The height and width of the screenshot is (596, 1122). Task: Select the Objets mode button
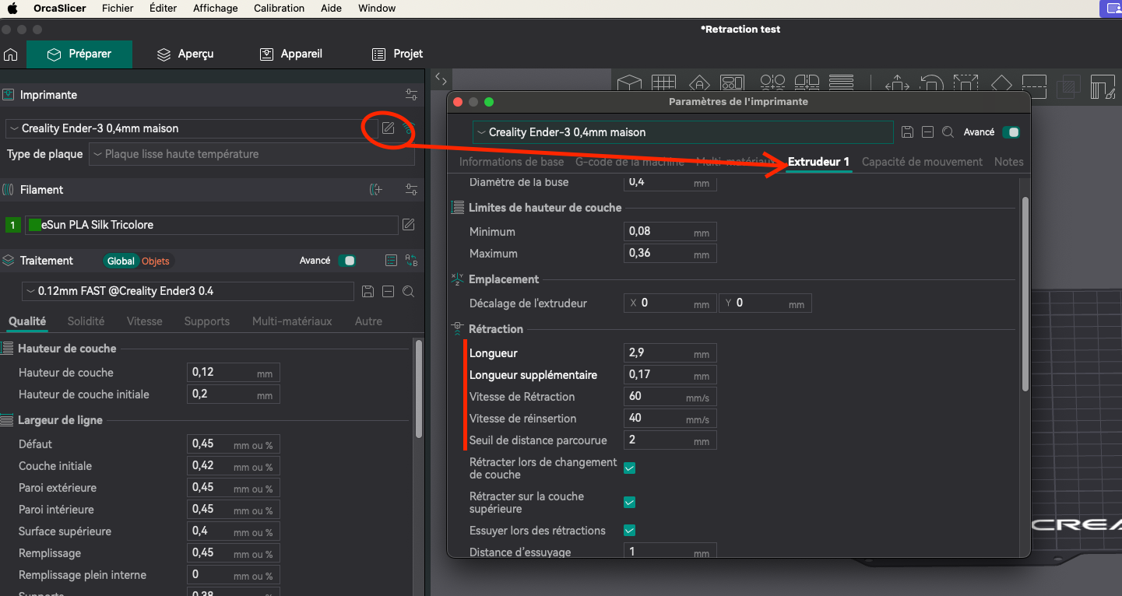pyautogui.click(x=155, y=261)
